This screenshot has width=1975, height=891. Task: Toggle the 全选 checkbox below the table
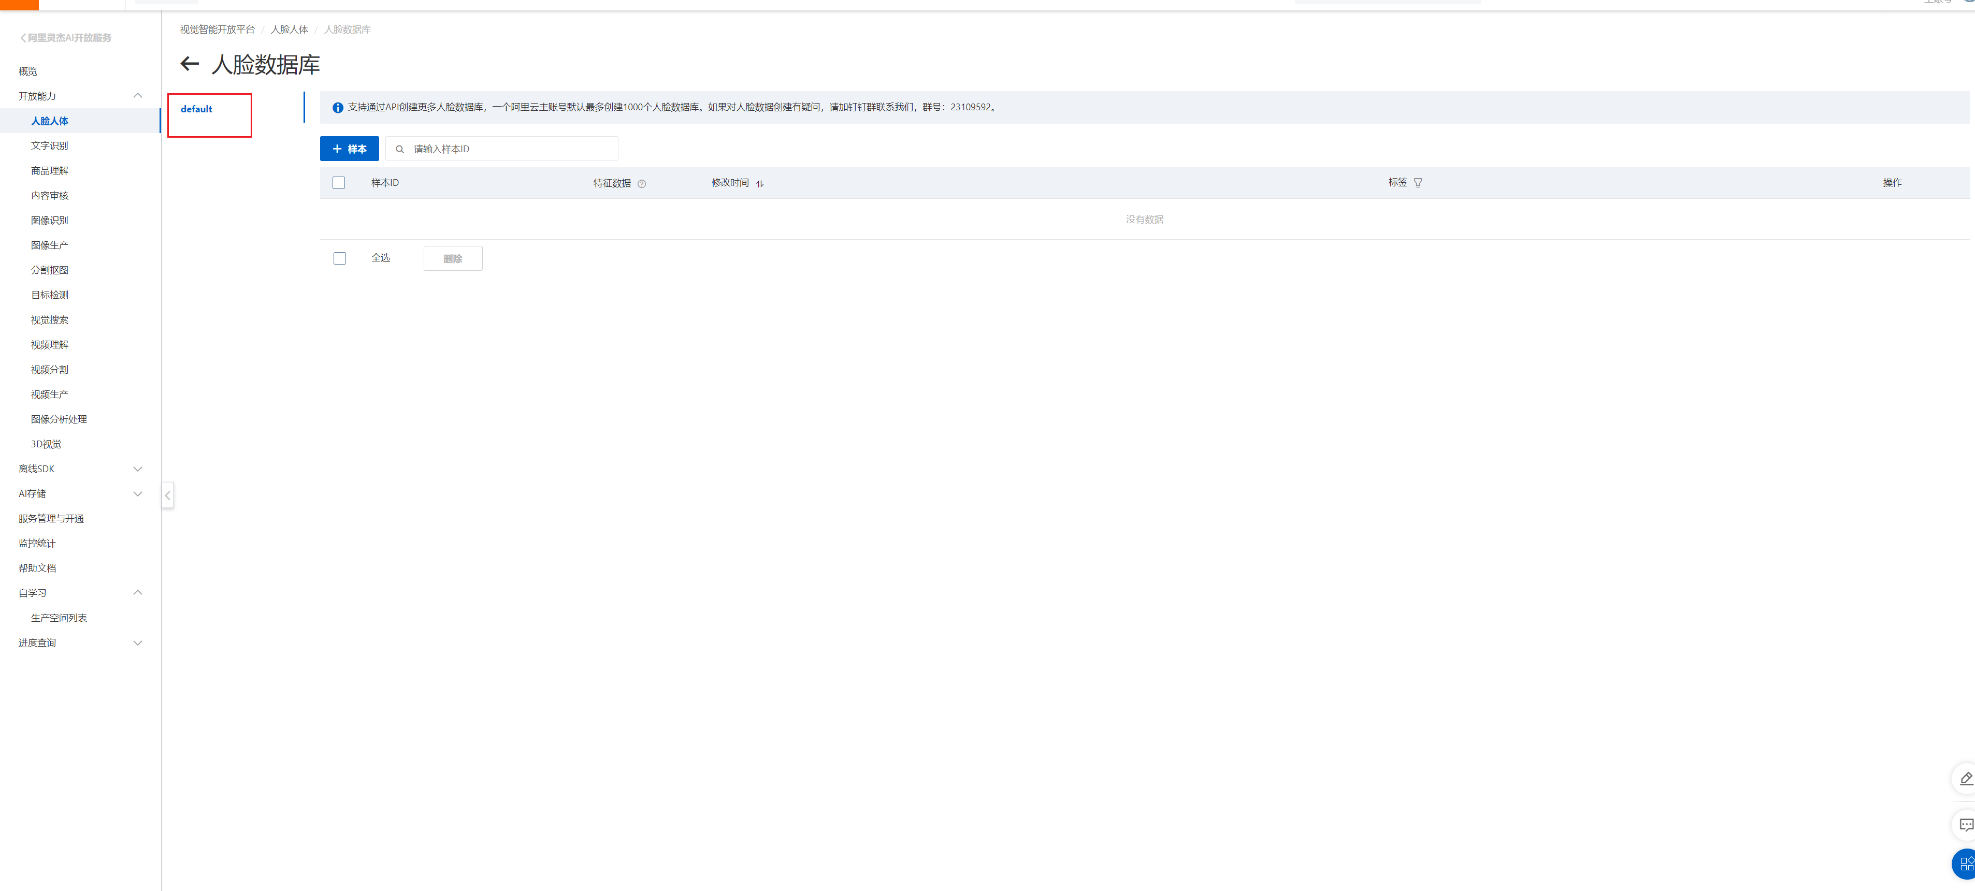[x=340, y=259]
